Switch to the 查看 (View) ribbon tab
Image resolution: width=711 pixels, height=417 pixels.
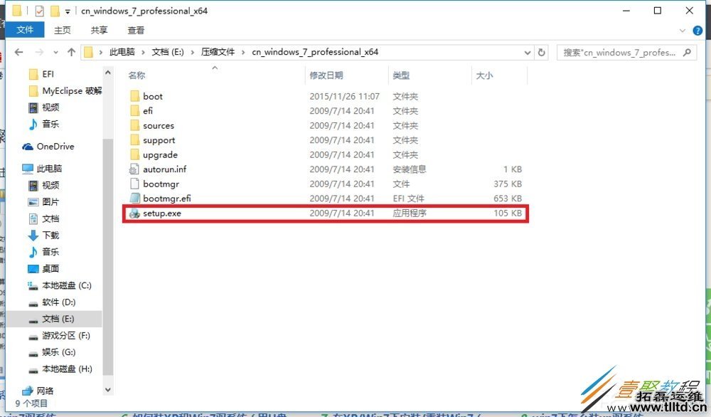click(x=136, y=30)
